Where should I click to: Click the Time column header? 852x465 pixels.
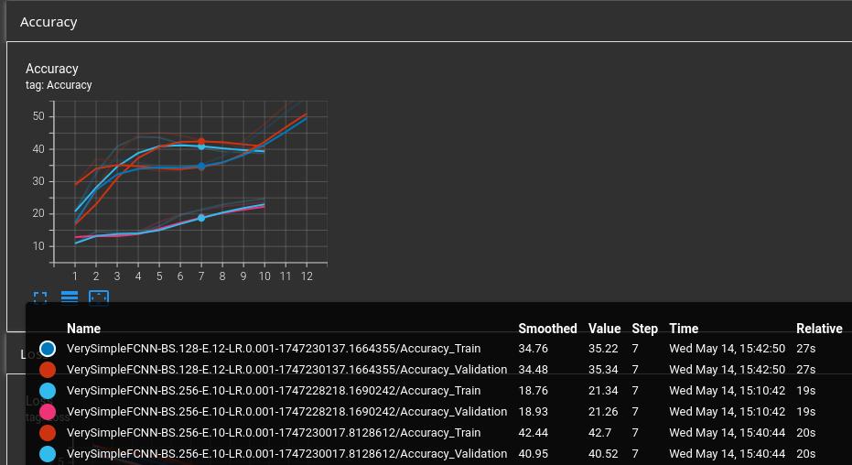pyautogui.click(x=684, y=328)
